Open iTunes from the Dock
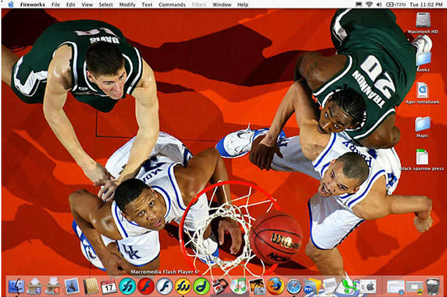This screenshot has width=447, height=297. [x=239, y=286]
